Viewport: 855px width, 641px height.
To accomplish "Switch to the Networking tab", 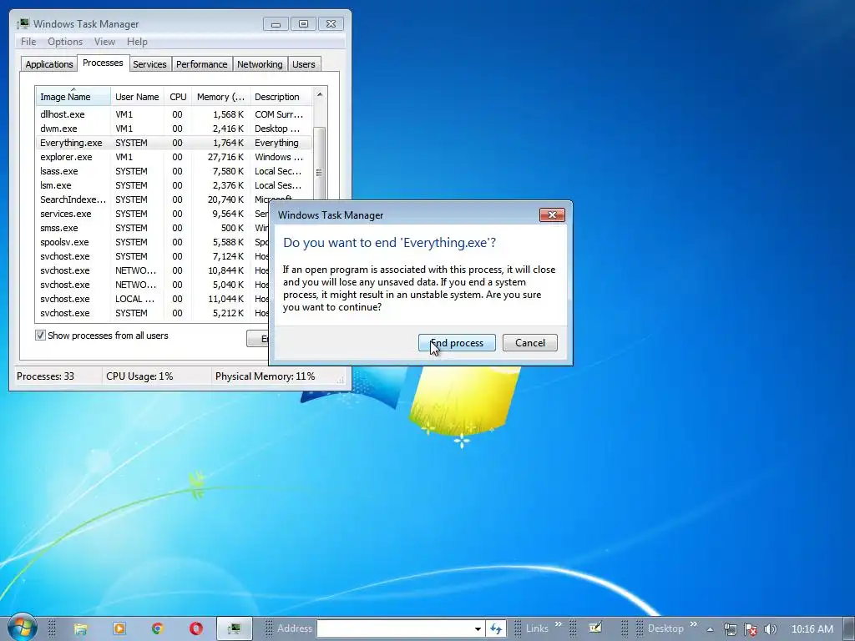I will click(x=260, y=64).
